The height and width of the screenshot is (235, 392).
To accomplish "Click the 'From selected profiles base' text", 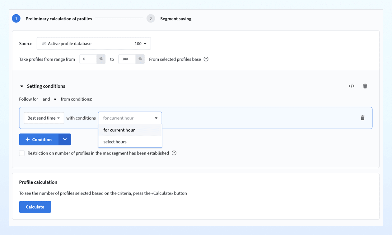I will click(x=175, y=59).
